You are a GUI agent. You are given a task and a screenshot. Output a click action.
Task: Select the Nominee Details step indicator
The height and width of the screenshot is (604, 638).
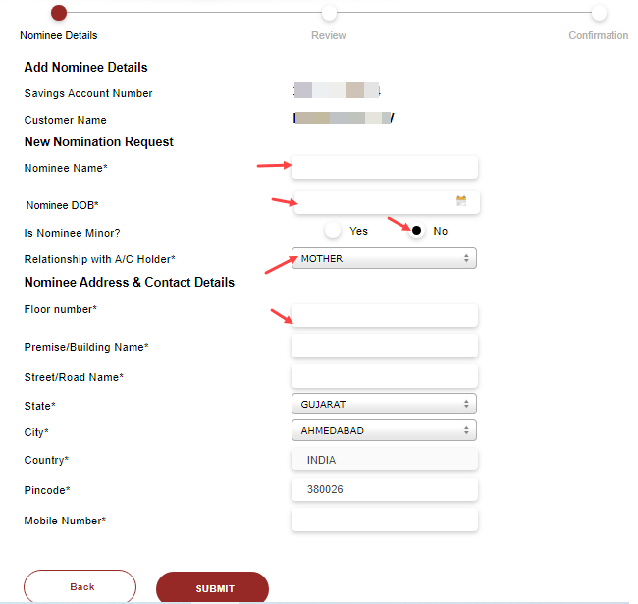[59, 13]
